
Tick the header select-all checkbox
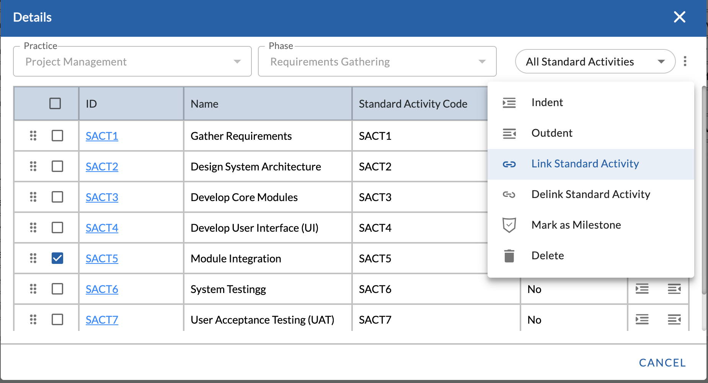(x=55, y=103)
